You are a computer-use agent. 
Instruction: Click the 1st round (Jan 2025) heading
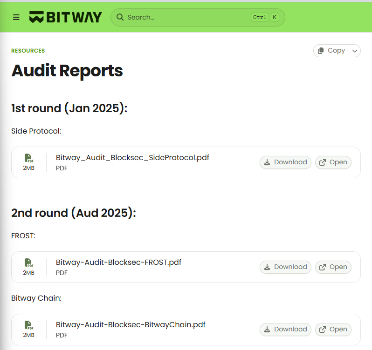(x=69, y=108)
